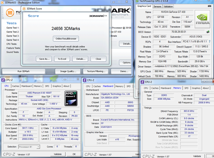Select CPU tab in CPU-Z Mainboard window
The height and width of the screenshot is (158, 214).
[88, 86]
